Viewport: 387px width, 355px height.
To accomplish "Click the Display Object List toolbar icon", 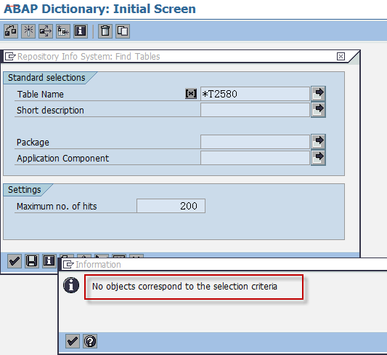I will click(63, 31).
